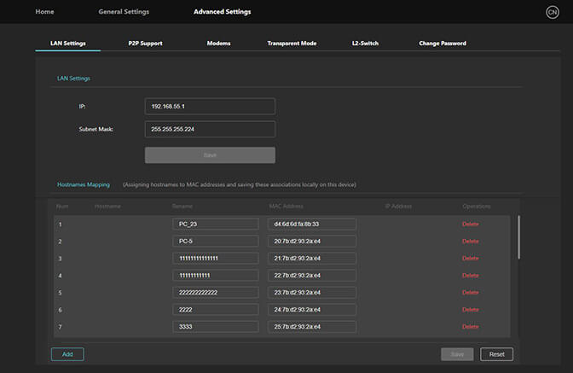This screenshot has height=373, width=573.
Task: Click the Hostnames Mapping heading
Action: click(x=84, y=184)
